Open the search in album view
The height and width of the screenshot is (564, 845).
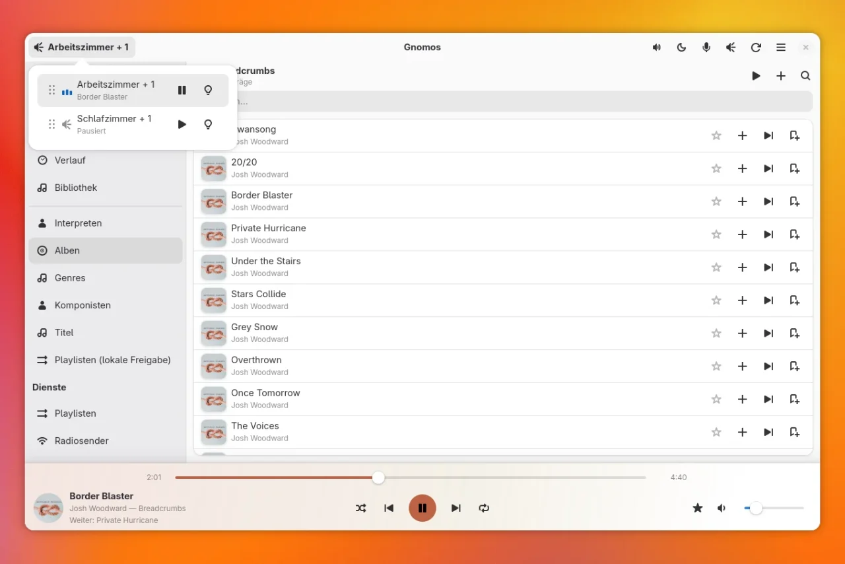point(805,76)
